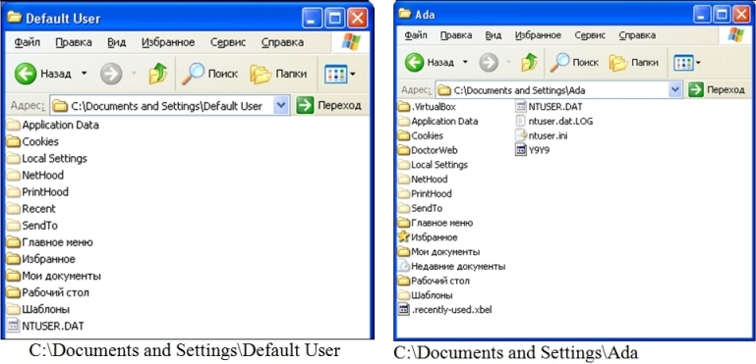Go up one folder in Default User window
Viewport: 756px width, 364px height.
point(157,74)
